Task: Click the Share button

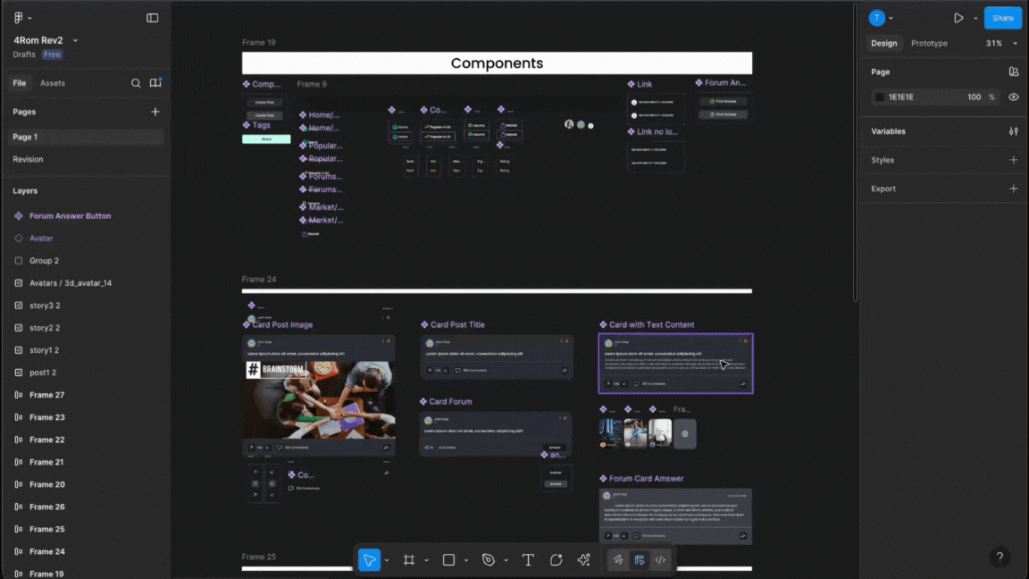Action: [x=1002, y=17]
